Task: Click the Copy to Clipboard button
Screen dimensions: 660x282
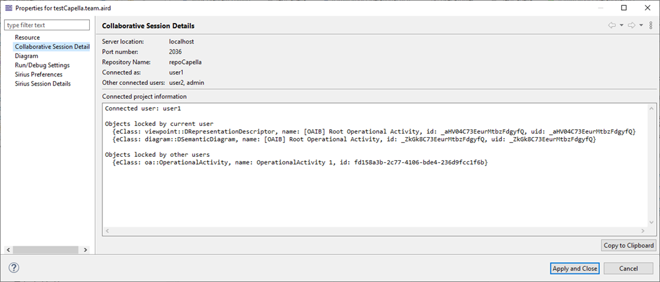Action: [628, 246]
